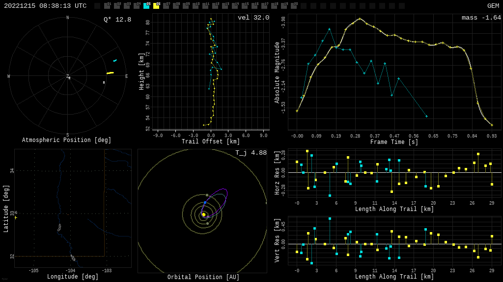Viewport: 503px width, 282px height.
Task: Select the gray station 01 box
Action: point(107,6)
